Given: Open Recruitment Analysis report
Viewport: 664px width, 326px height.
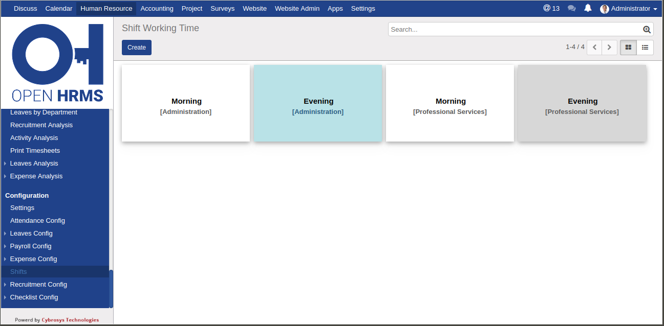Looking at the screenshot, I should coord(41,125).
